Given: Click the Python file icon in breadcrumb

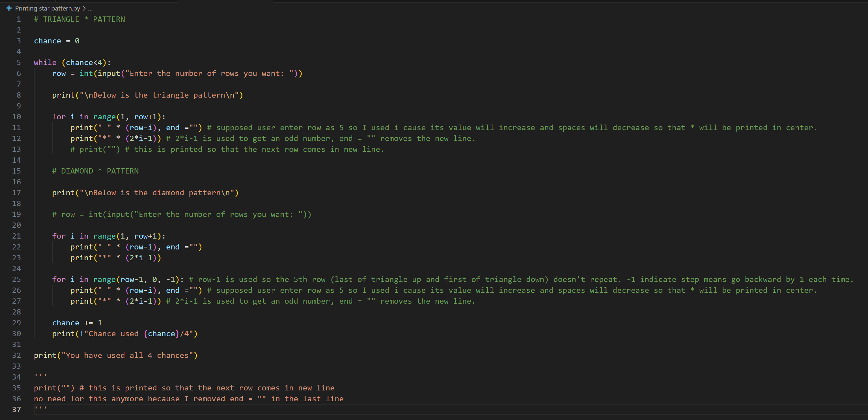Looking at the screenshot, I should (9, 8).
